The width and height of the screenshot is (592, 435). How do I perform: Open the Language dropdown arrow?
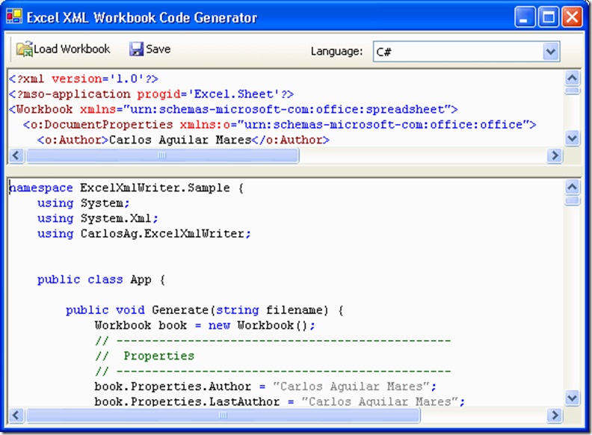[x=551, y=52]
